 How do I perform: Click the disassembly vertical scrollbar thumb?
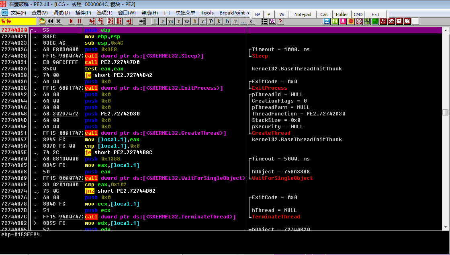point(446,112)
